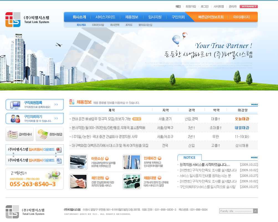Open 구인의뢰하기 with the two-people icon

click(34, 118)
